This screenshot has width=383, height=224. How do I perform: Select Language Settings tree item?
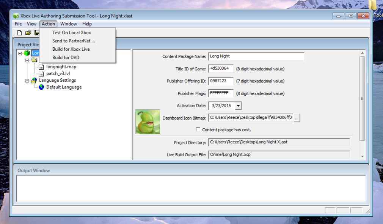(57, 80)
